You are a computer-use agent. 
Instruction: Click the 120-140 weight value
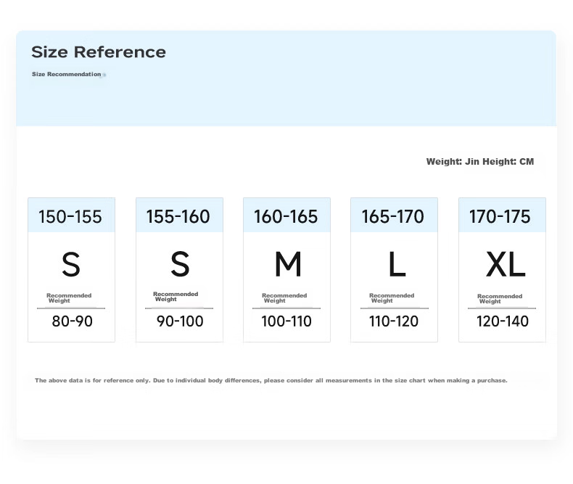(503, 321)
